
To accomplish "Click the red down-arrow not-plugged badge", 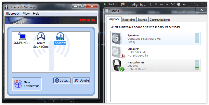I will [123, 57].
